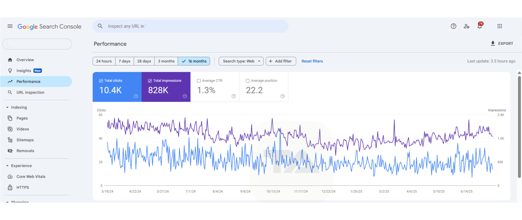Click the Average position help icon

283,96
